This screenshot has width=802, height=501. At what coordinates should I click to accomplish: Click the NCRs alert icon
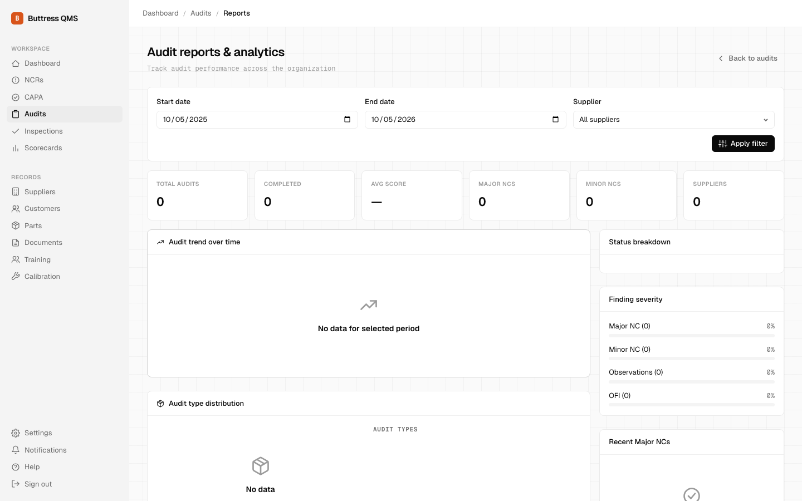[x=16, y=80]
